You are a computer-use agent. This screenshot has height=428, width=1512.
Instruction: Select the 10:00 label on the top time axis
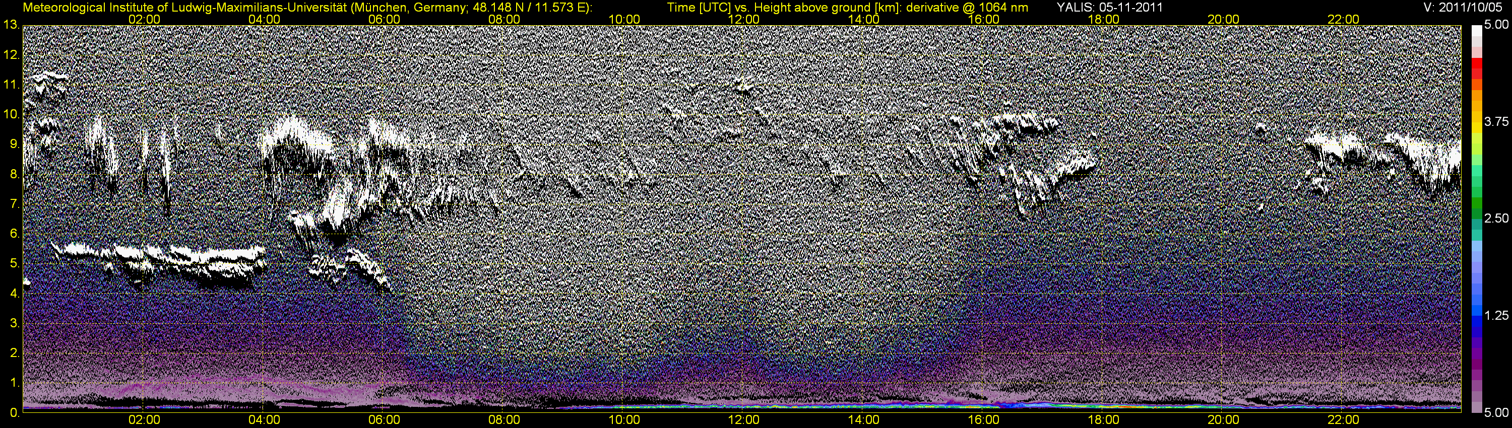624,19
